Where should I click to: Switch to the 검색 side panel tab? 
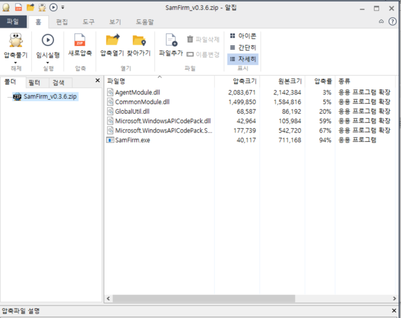(x=59, y=82)
